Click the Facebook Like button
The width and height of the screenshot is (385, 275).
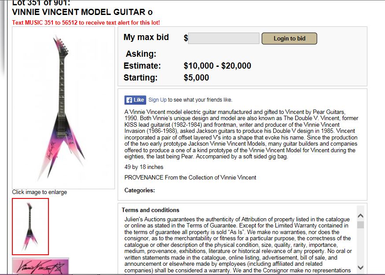click(135, 100)
